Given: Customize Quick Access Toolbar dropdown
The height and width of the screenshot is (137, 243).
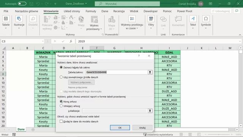Looking at the screenshot, I should pyautogui.click(x=55, y=4).
